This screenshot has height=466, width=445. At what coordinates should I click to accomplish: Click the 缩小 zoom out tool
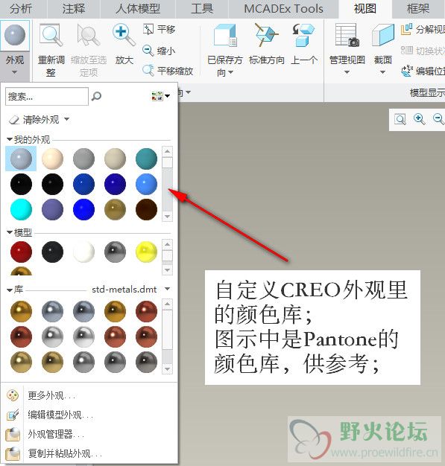click(159, 51)
